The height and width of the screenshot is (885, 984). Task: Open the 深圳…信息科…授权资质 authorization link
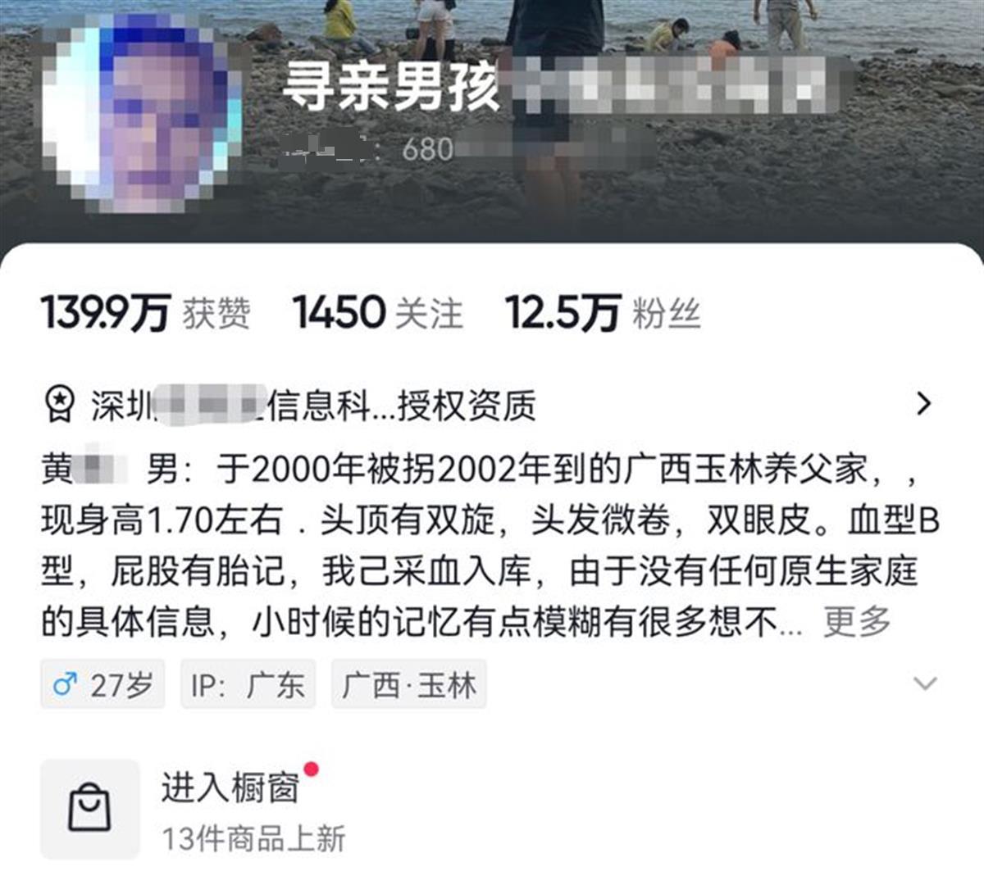[314, 405]
